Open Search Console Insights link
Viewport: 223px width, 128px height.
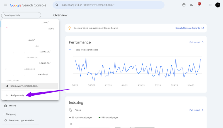(x=188, y=28)
